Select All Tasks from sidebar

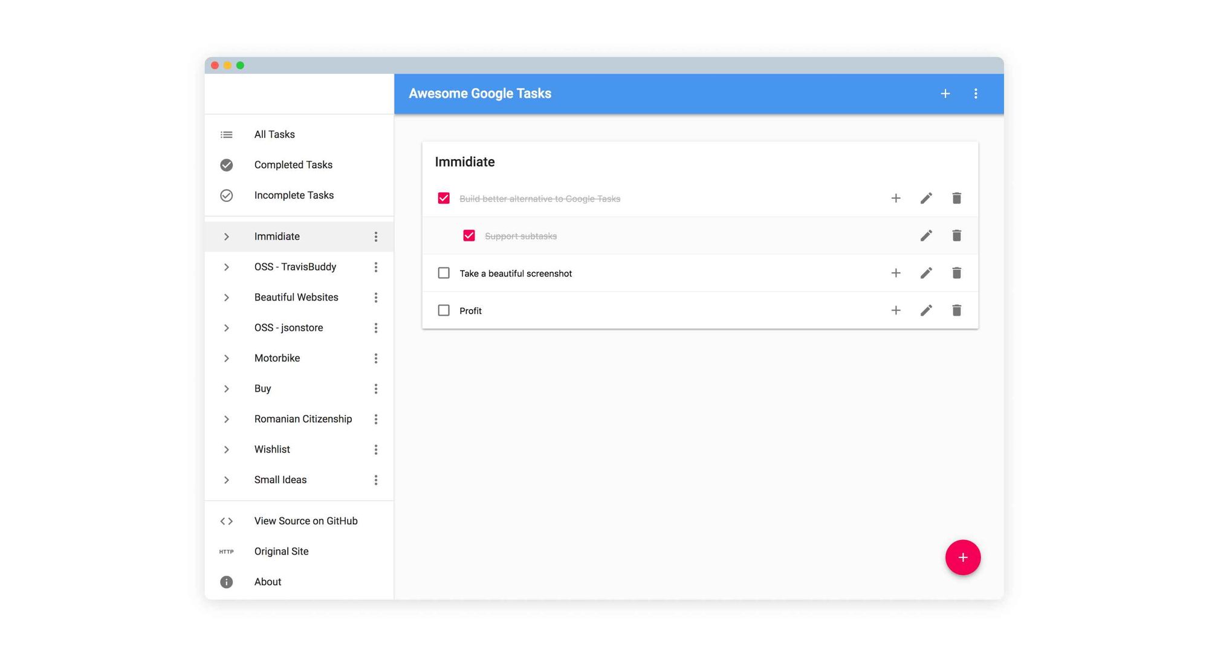274,134
